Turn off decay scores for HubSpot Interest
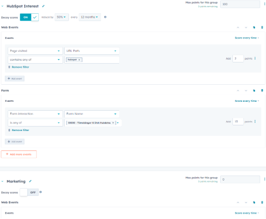266x219 pixels. [x=29, y=17]
